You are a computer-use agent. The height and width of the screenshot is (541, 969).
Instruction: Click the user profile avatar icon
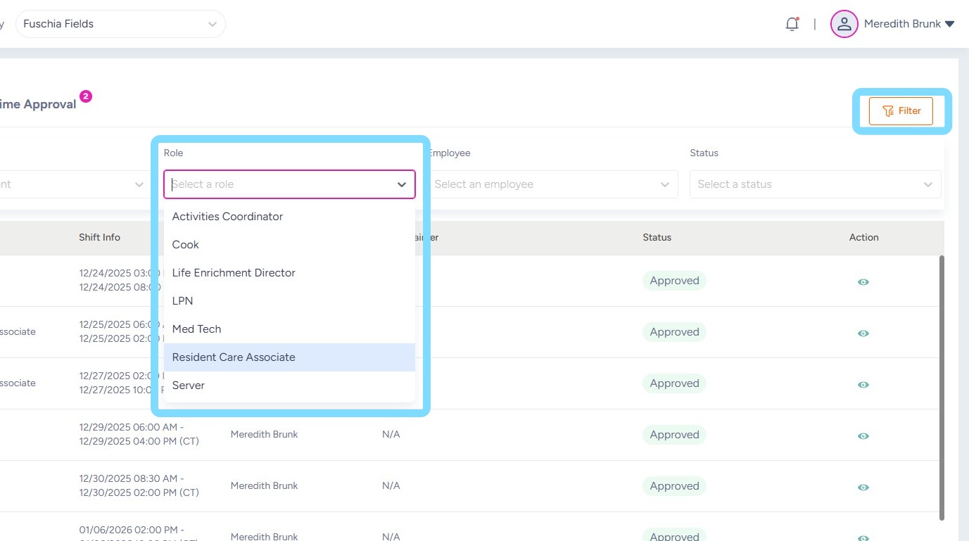(x=844, y=24)
